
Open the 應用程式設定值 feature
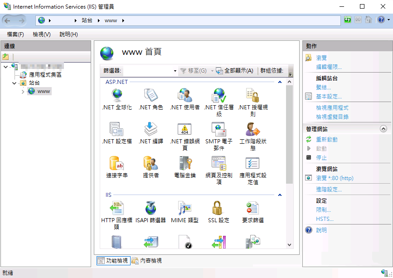(253, 171)
